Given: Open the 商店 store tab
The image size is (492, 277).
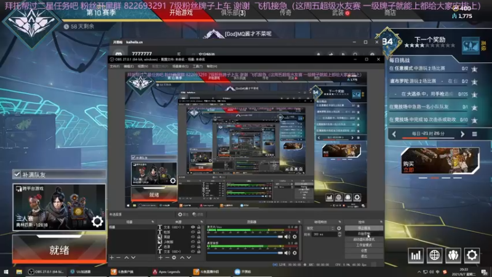Looking at the screenshot, I should pos(390,13).
